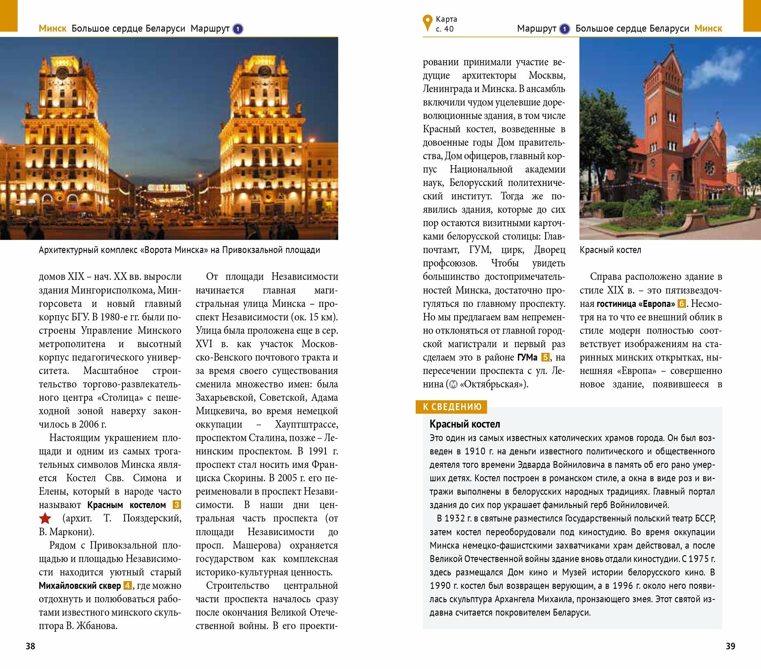Click the red star beside Красным костелом
This screenshot has height=669, width=761.
[x=45, y=518]
